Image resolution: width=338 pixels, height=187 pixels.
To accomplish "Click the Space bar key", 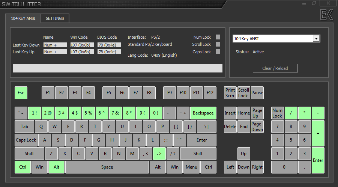I will pyautogui.click(x=107, y=167).
